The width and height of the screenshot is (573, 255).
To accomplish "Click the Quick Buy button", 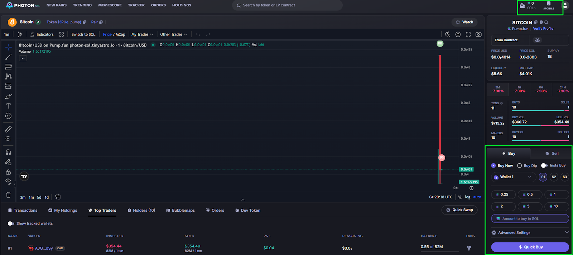I will pos(530,247).
